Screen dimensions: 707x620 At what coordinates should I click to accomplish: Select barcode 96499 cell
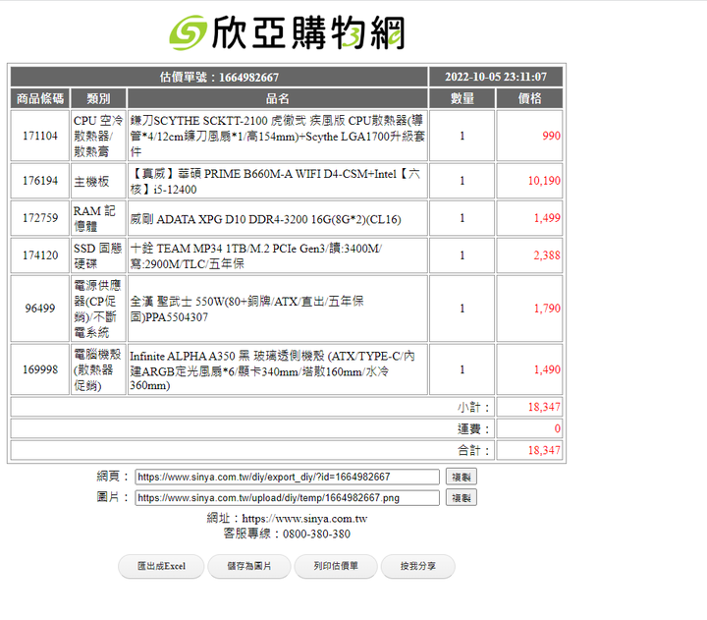point(40,309)
